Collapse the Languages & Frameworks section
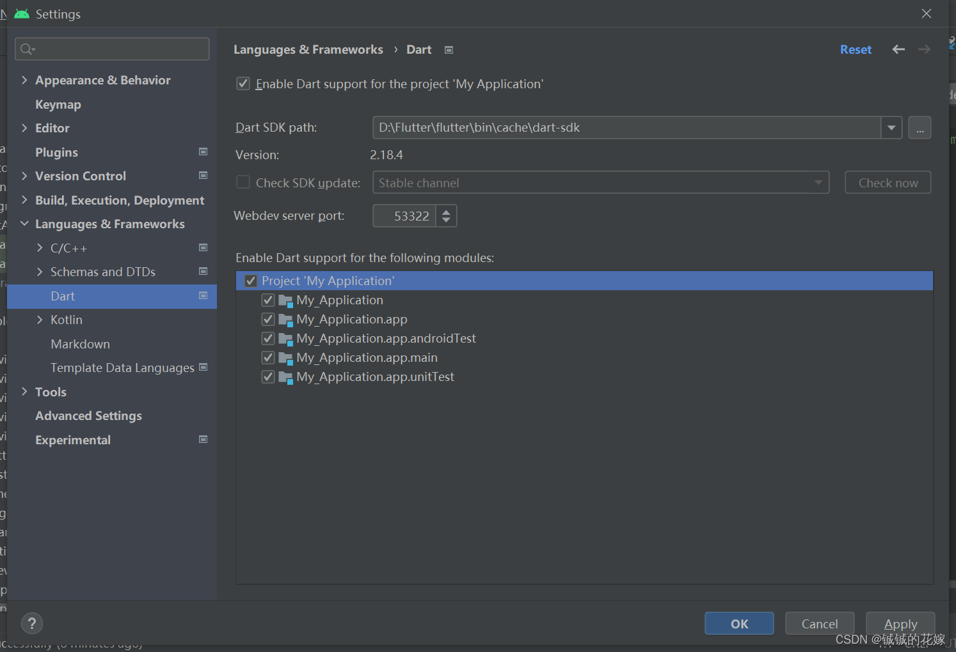The width and height of the screenshot is (956, 652). pyautogui.click(x=24, y=224)
